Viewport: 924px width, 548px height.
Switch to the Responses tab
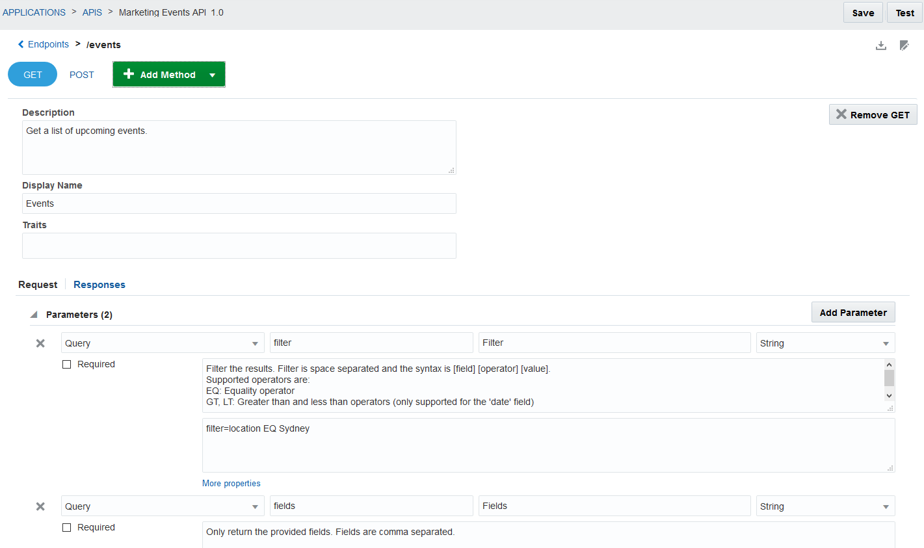(x=99, y=285)
